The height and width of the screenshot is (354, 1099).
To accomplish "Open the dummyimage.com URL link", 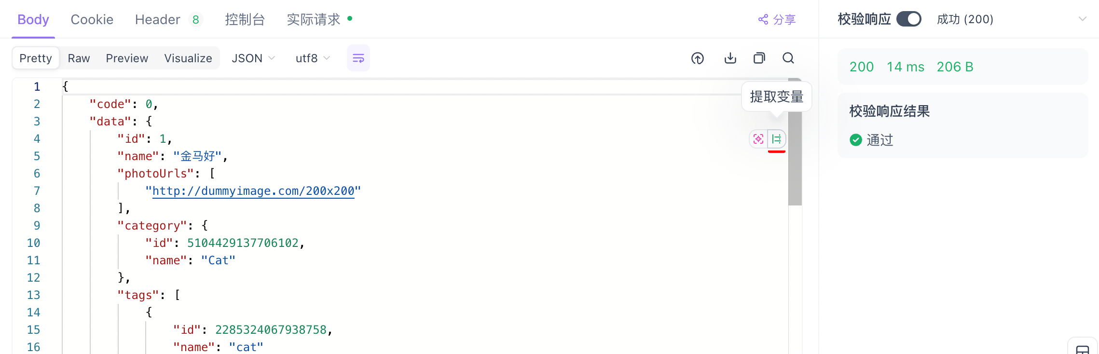I will click(253, 191).
